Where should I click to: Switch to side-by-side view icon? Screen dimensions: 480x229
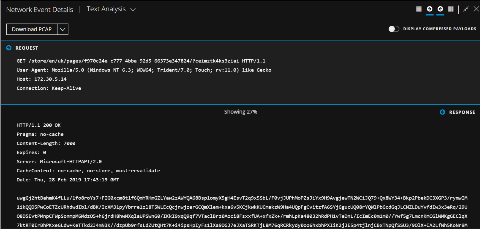pyautogui.click(x=451, y=9)
